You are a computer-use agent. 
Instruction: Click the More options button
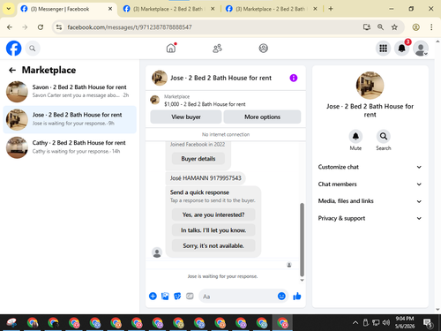point(262,117)
